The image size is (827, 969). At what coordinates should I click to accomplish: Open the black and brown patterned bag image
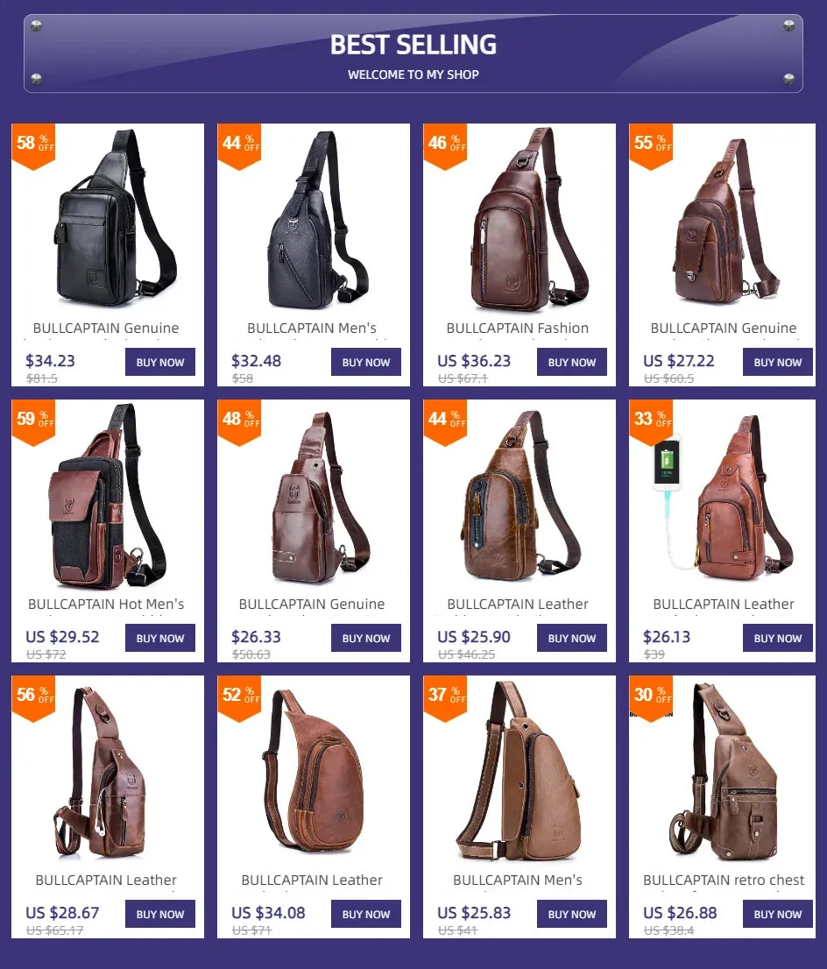[x=108, y=496]
